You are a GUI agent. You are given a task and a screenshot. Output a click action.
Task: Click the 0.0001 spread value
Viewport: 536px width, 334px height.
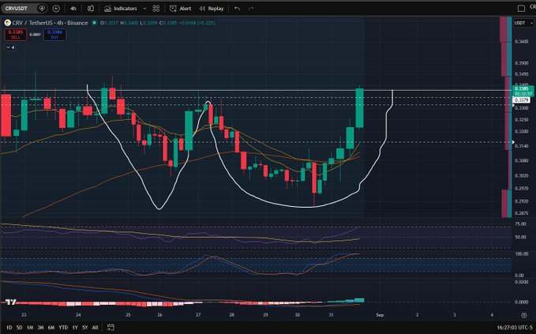(x=35, y=35)
